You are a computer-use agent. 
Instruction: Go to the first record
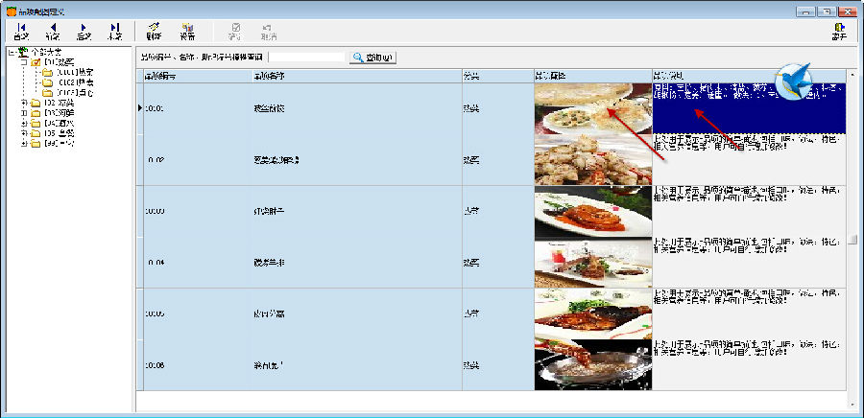20,31
